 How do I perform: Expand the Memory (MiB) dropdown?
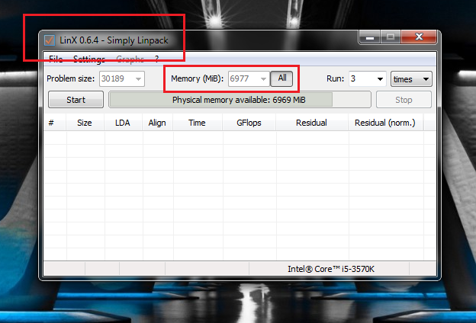[x=263, y=78]
